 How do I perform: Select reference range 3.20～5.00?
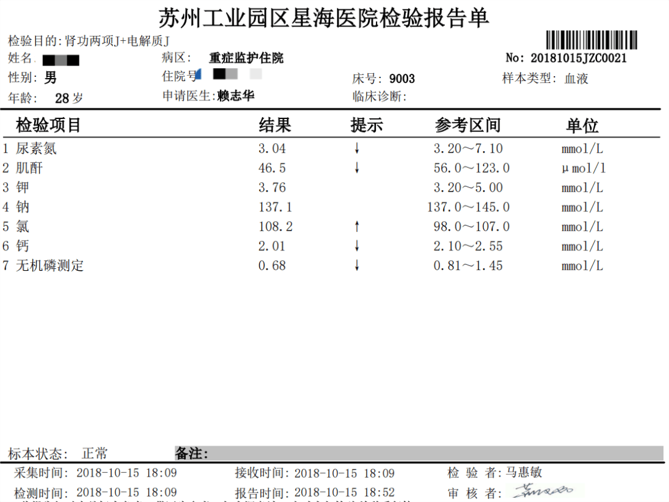pos(468,187)
